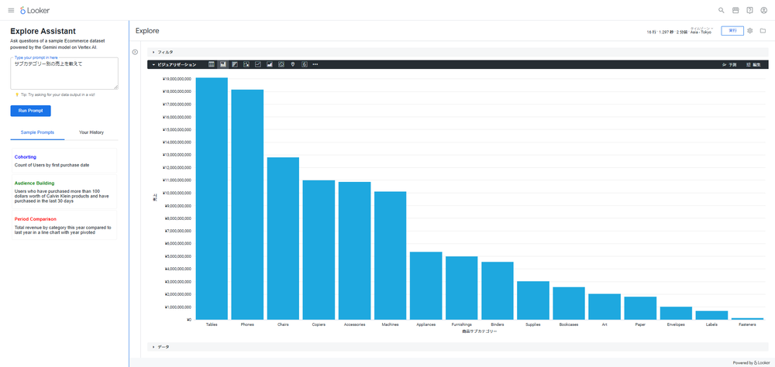Select the Column chart visualization icon
The width and height of the screenshot is (775, 367).
tap(223, 65)
